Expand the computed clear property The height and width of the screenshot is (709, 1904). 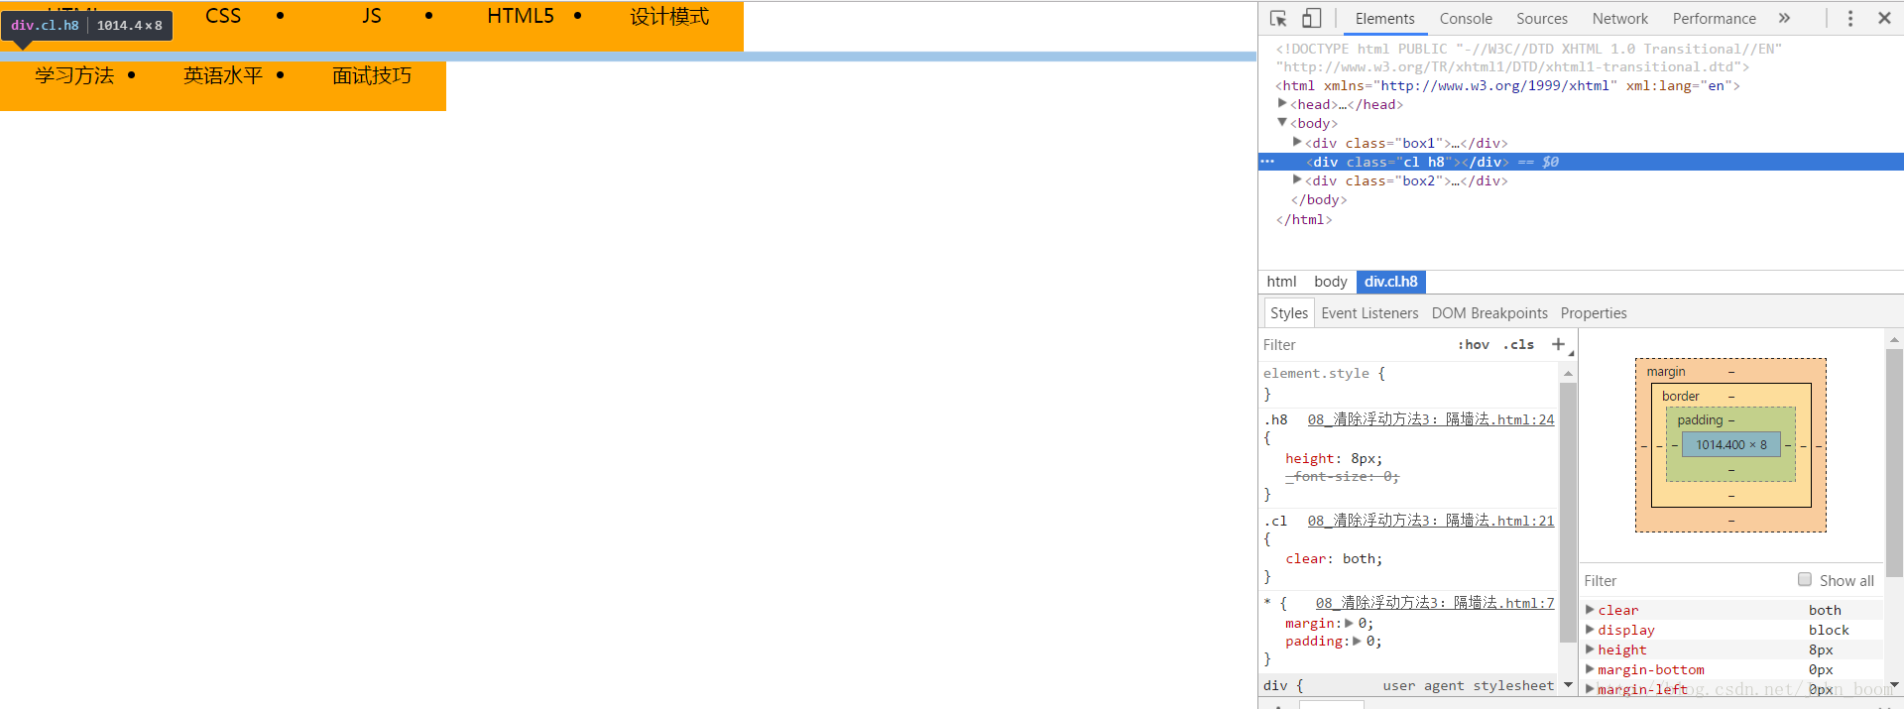pyautogui.click(x=1590, y=610)
